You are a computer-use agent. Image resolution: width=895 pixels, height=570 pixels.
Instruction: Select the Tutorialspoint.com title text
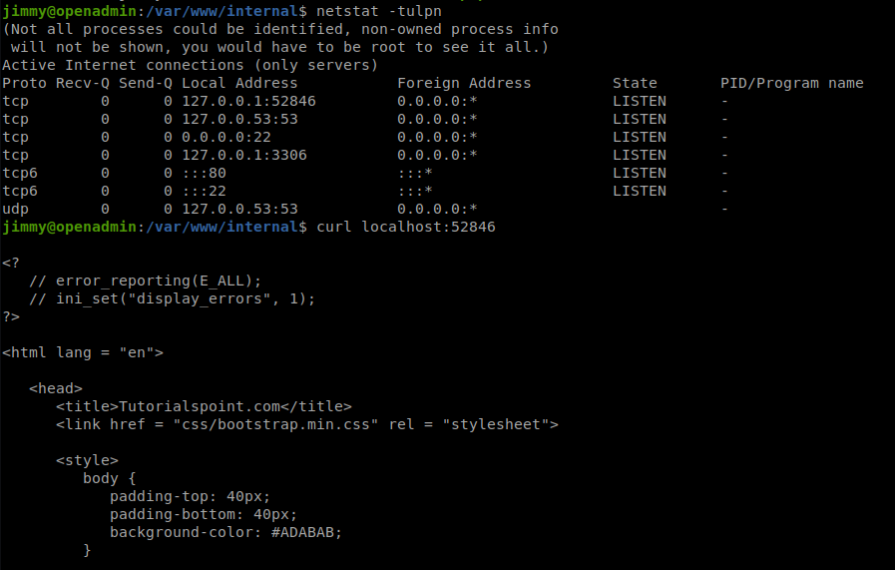click(200, 406)
